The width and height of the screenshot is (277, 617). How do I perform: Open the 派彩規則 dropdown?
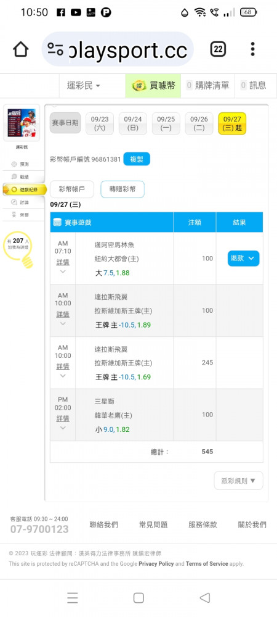coord(238,481)
